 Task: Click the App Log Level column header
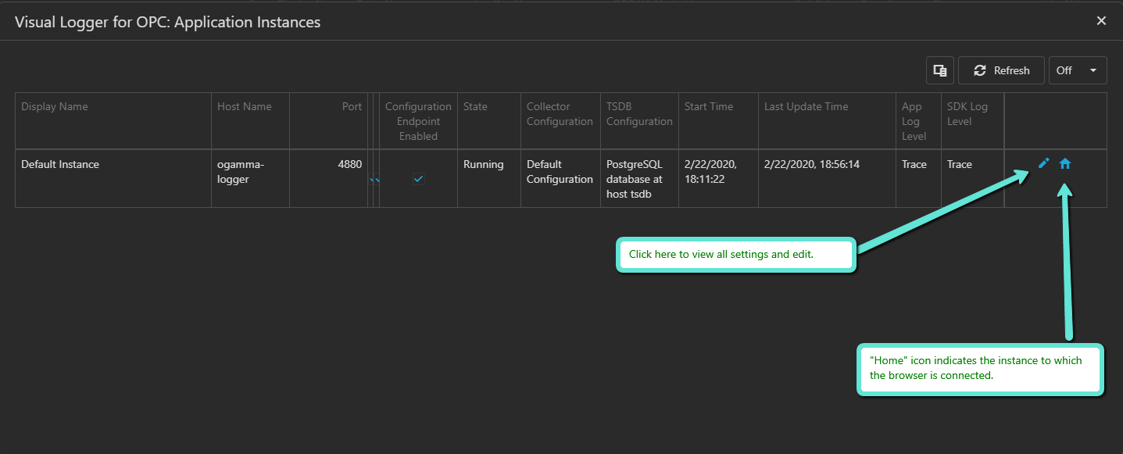(914, 121)
